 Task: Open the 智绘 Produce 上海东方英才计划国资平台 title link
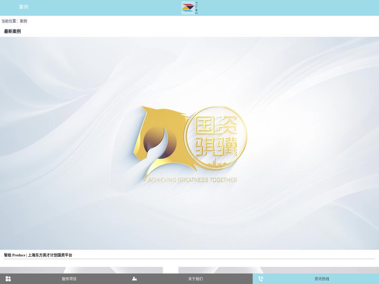(38, 255)
